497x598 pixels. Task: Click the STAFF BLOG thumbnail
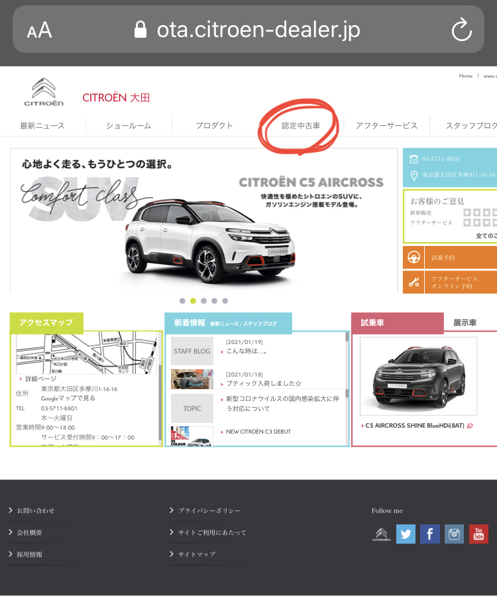[x=192, y=351]
